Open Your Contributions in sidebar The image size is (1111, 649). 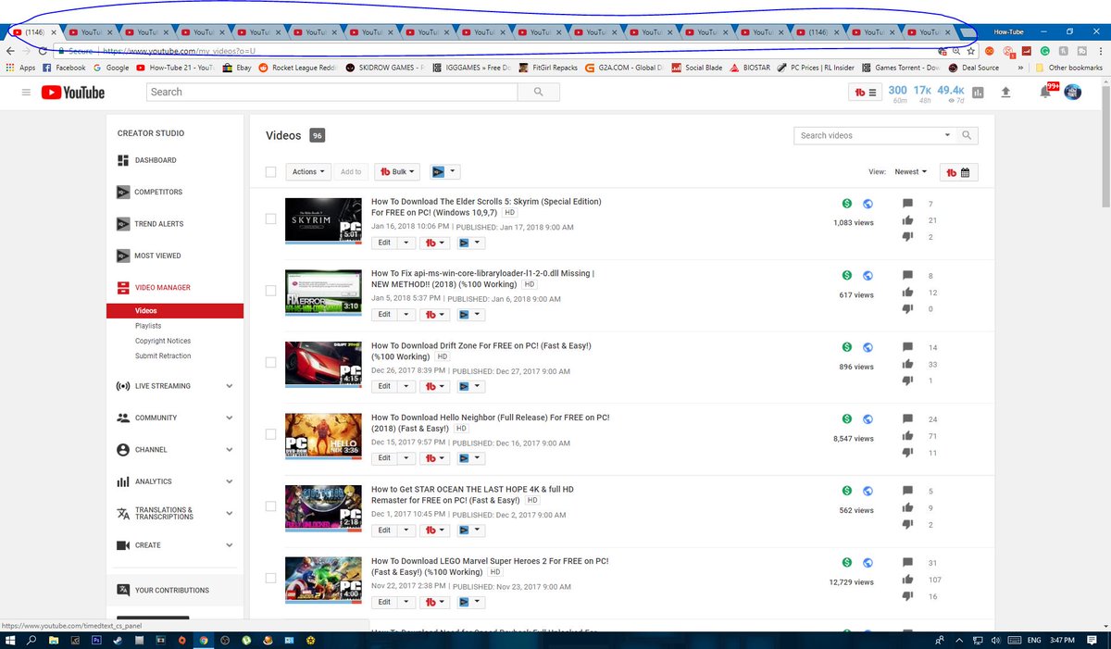[x=162, y=590]
